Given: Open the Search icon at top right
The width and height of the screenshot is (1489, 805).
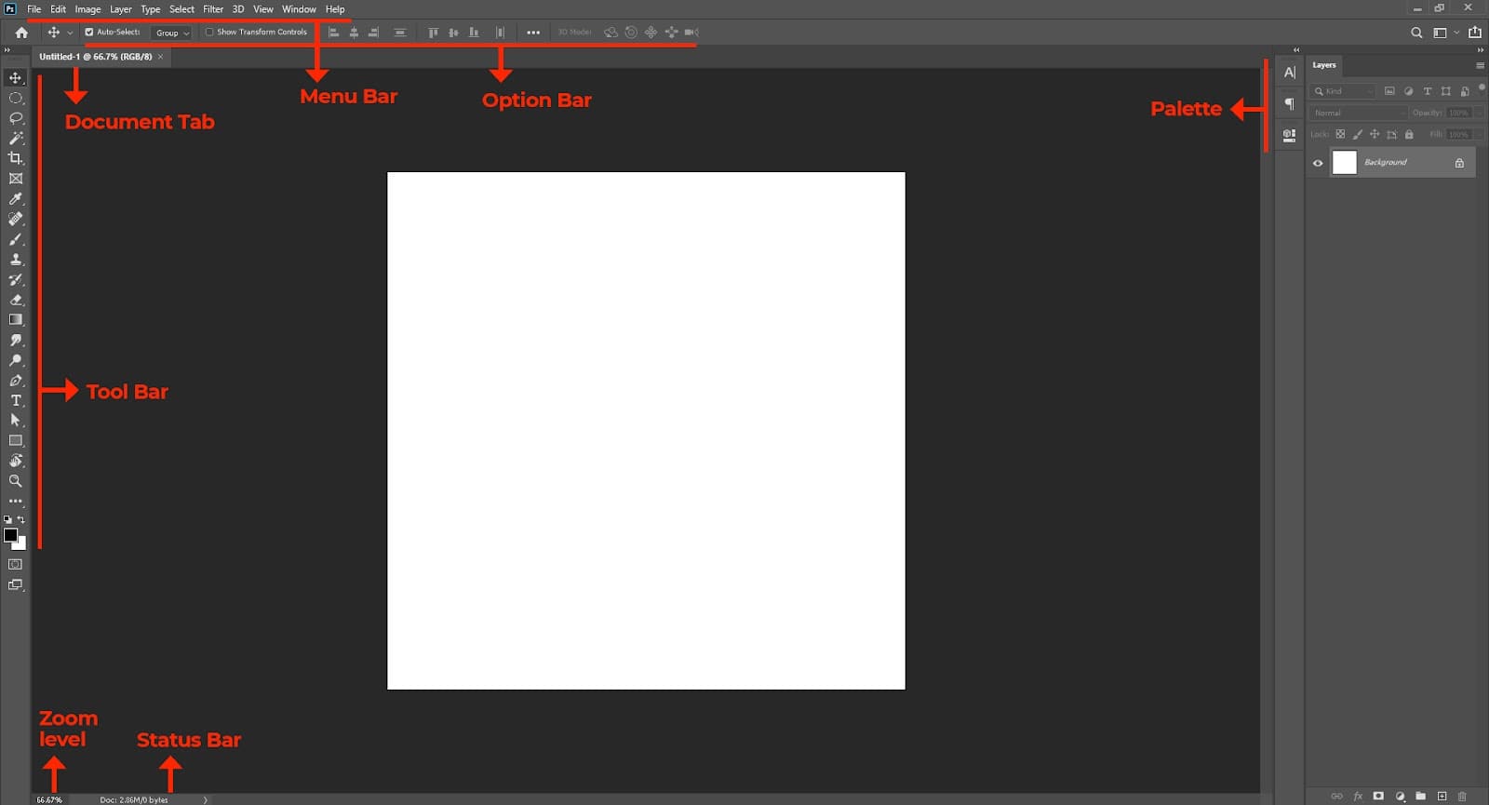Looking at the screenshot, I should tap(1416, 33).
